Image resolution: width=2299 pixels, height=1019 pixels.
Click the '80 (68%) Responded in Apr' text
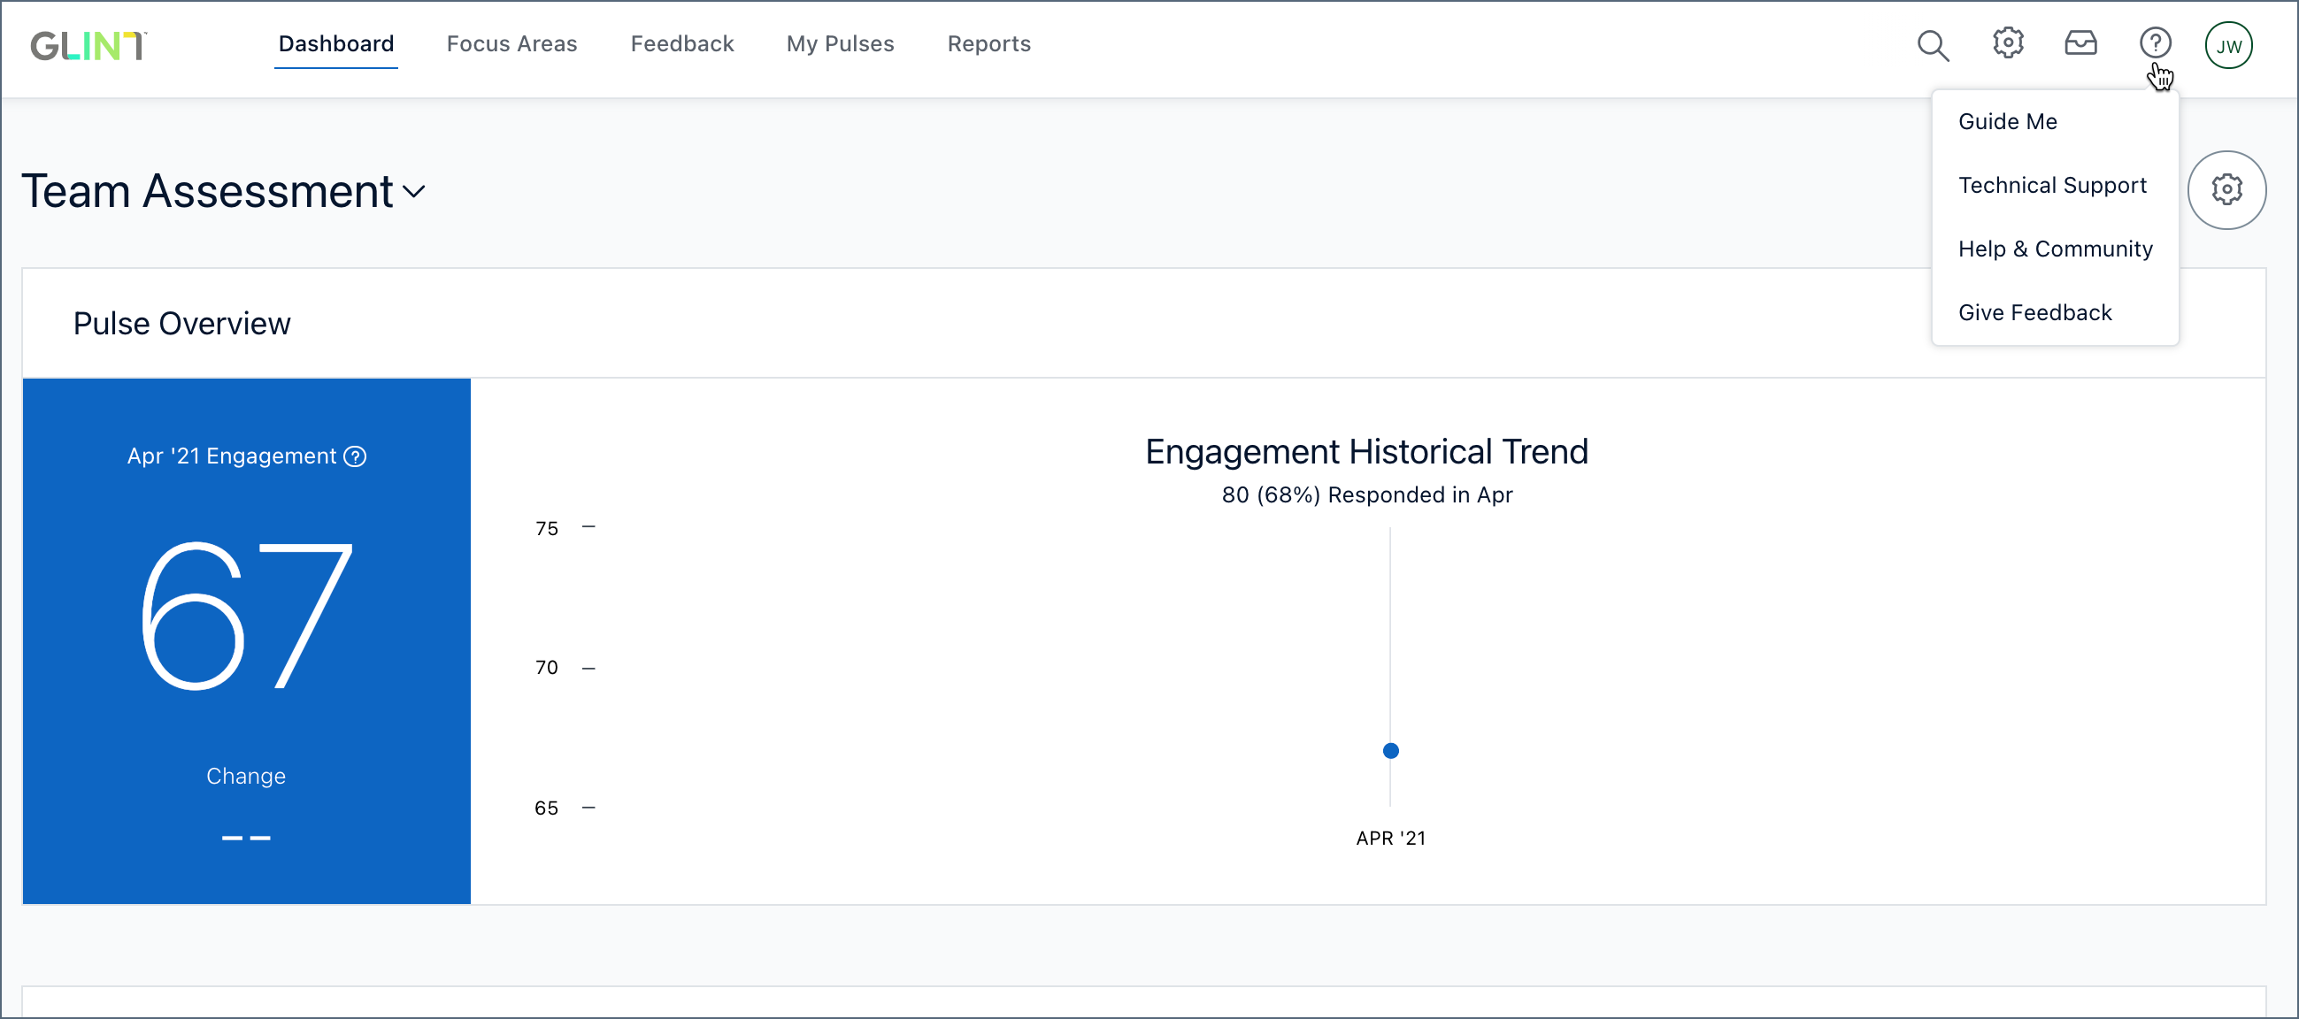pos(1366,494)
